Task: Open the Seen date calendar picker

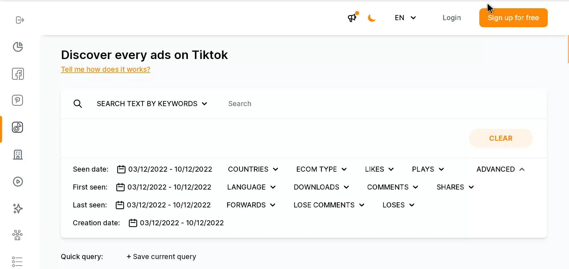Action: point(121,169)
